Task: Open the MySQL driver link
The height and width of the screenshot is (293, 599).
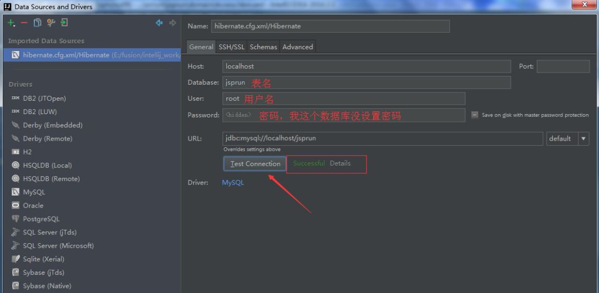Action: (232, 182)
